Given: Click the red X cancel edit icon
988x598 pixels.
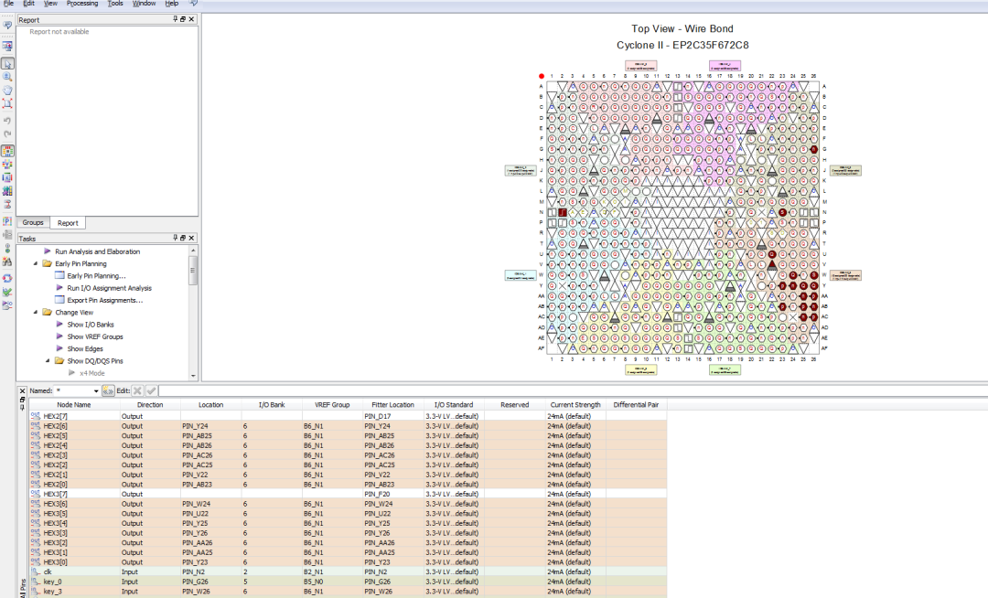Looking at the screenshot, I should tap(137, 390).
